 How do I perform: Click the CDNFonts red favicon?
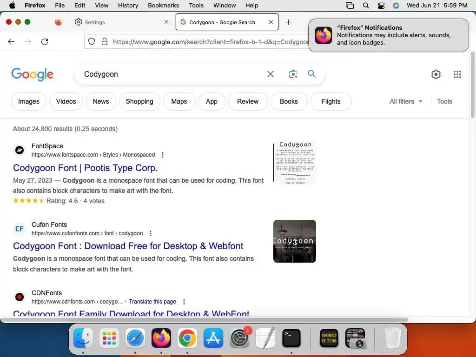coord(20,297)
